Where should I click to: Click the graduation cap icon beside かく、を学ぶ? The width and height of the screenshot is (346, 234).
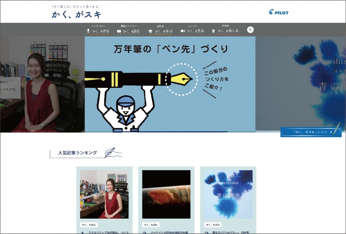point(151,31)
